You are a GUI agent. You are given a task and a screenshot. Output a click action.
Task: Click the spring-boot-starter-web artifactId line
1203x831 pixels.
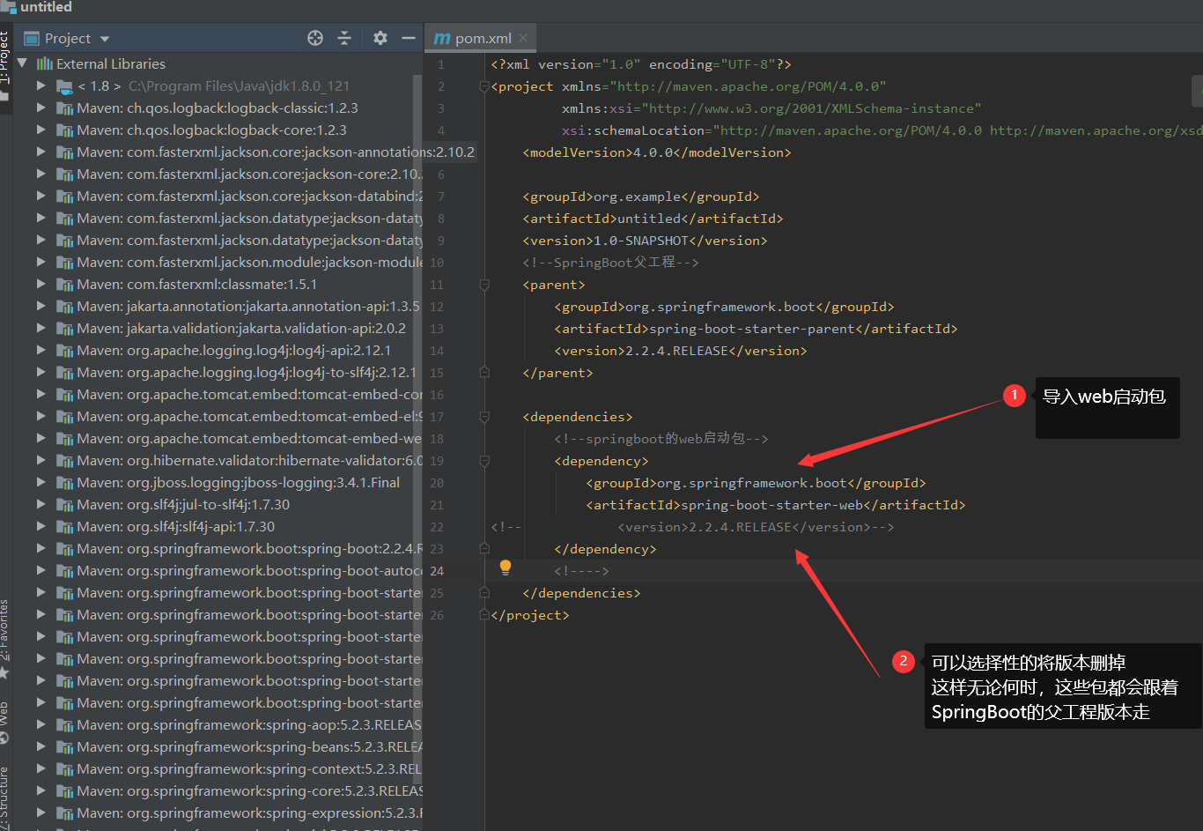coord(776,505)
